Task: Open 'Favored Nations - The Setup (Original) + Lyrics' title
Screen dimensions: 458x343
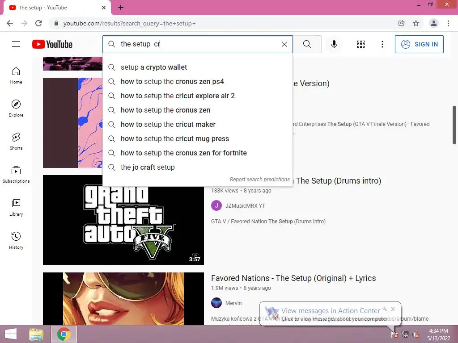Action: (x=293, y=278)
